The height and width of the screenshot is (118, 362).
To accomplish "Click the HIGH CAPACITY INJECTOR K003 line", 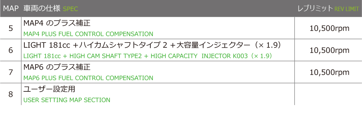I will pos(147,56).
